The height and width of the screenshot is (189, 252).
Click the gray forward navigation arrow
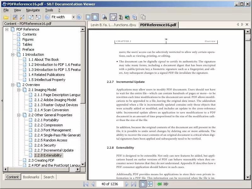click(x=166, y=184)
